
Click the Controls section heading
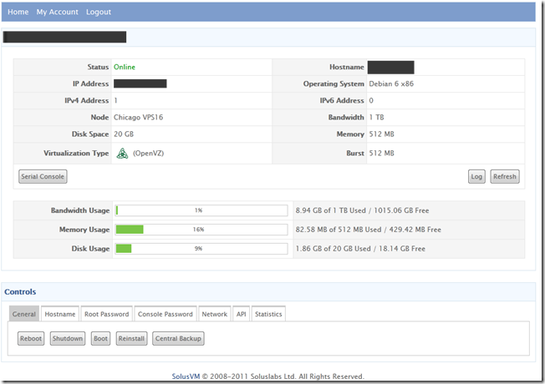click(x=20, y=291)
